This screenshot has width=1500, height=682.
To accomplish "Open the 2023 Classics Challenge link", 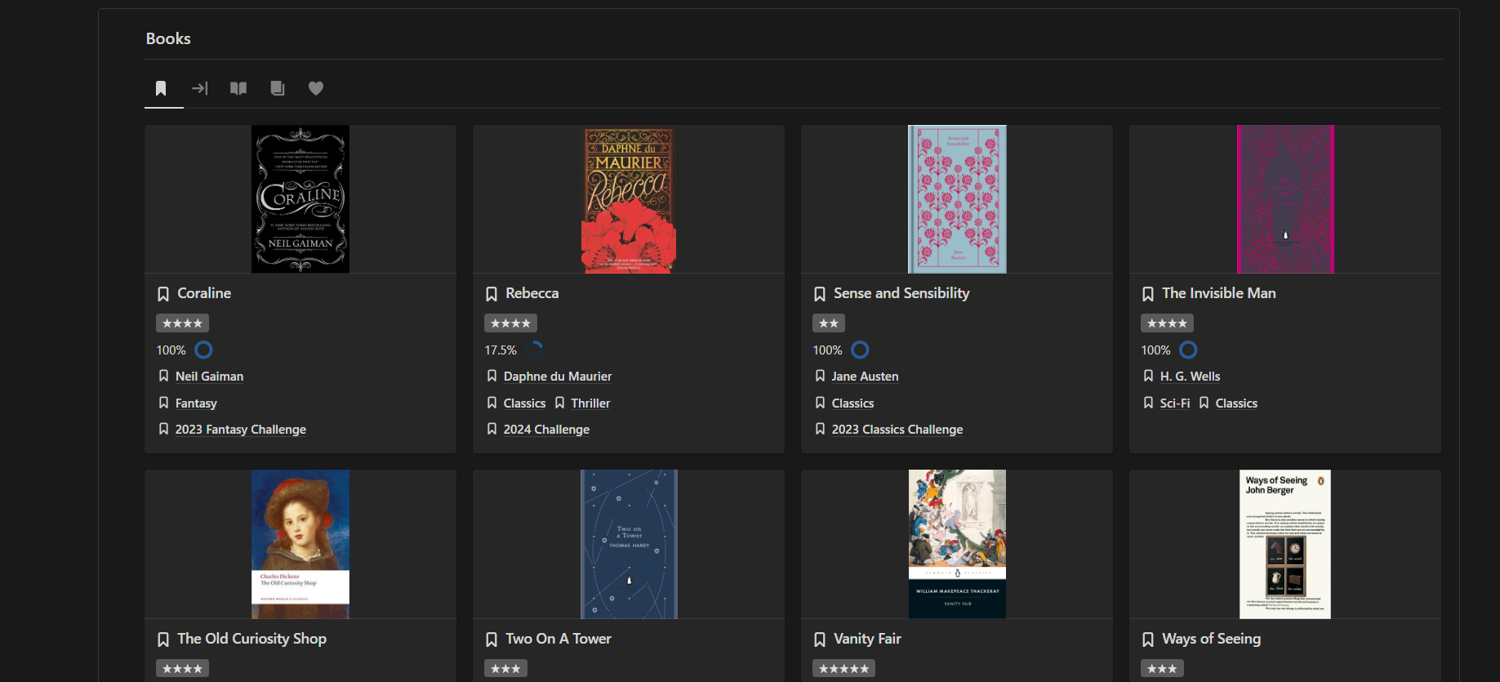I will pyautogui.click(x=897, y=430).
